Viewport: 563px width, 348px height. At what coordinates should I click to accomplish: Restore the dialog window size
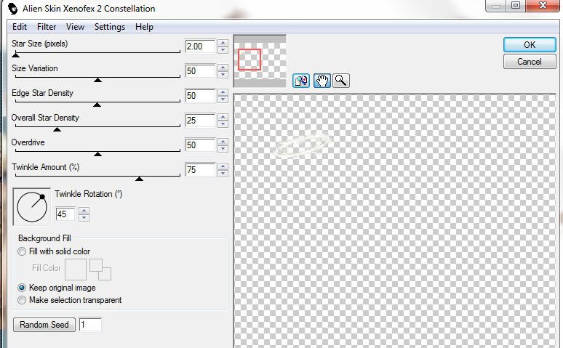point(516,5)
